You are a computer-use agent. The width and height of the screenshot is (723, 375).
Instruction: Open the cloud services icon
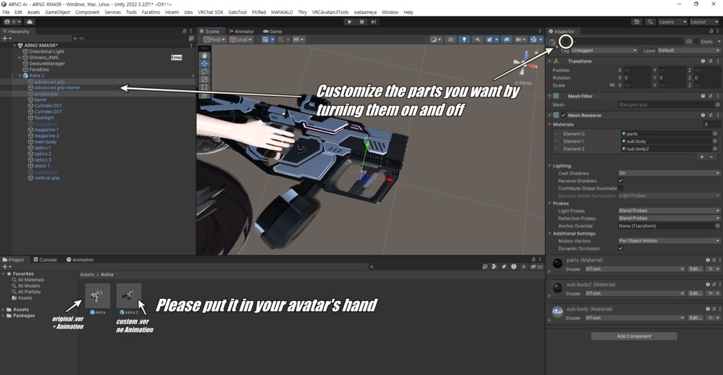click(x=30, y=22)
